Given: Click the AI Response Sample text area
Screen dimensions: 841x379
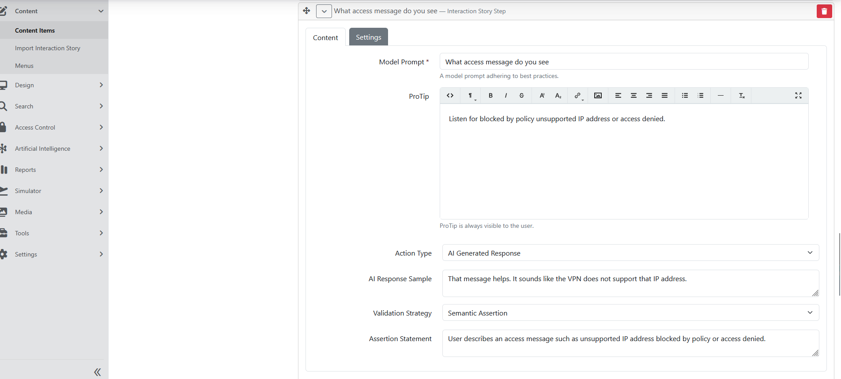Looking at the screenshot, I should (630, 283).
